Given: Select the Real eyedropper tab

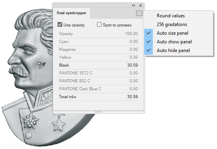Looking at the screenshot, I should pyautogui.click(x=72, y=13).
